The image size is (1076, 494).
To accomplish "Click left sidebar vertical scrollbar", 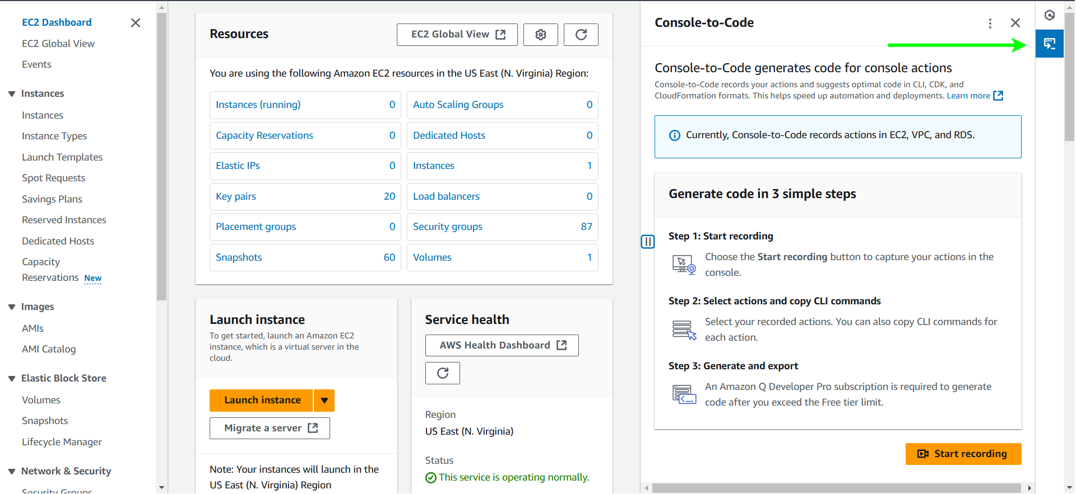I will pos(162,157).
